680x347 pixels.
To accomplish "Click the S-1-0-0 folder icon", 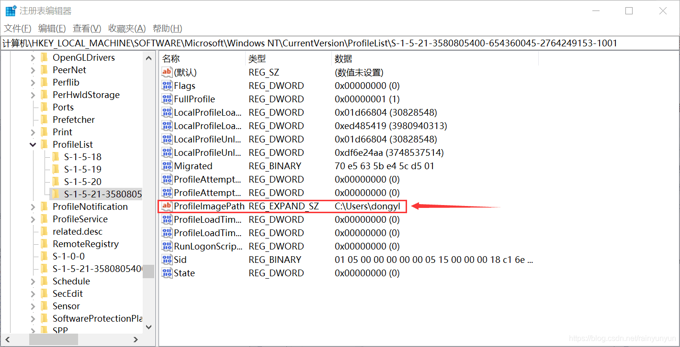I will 45,256.
